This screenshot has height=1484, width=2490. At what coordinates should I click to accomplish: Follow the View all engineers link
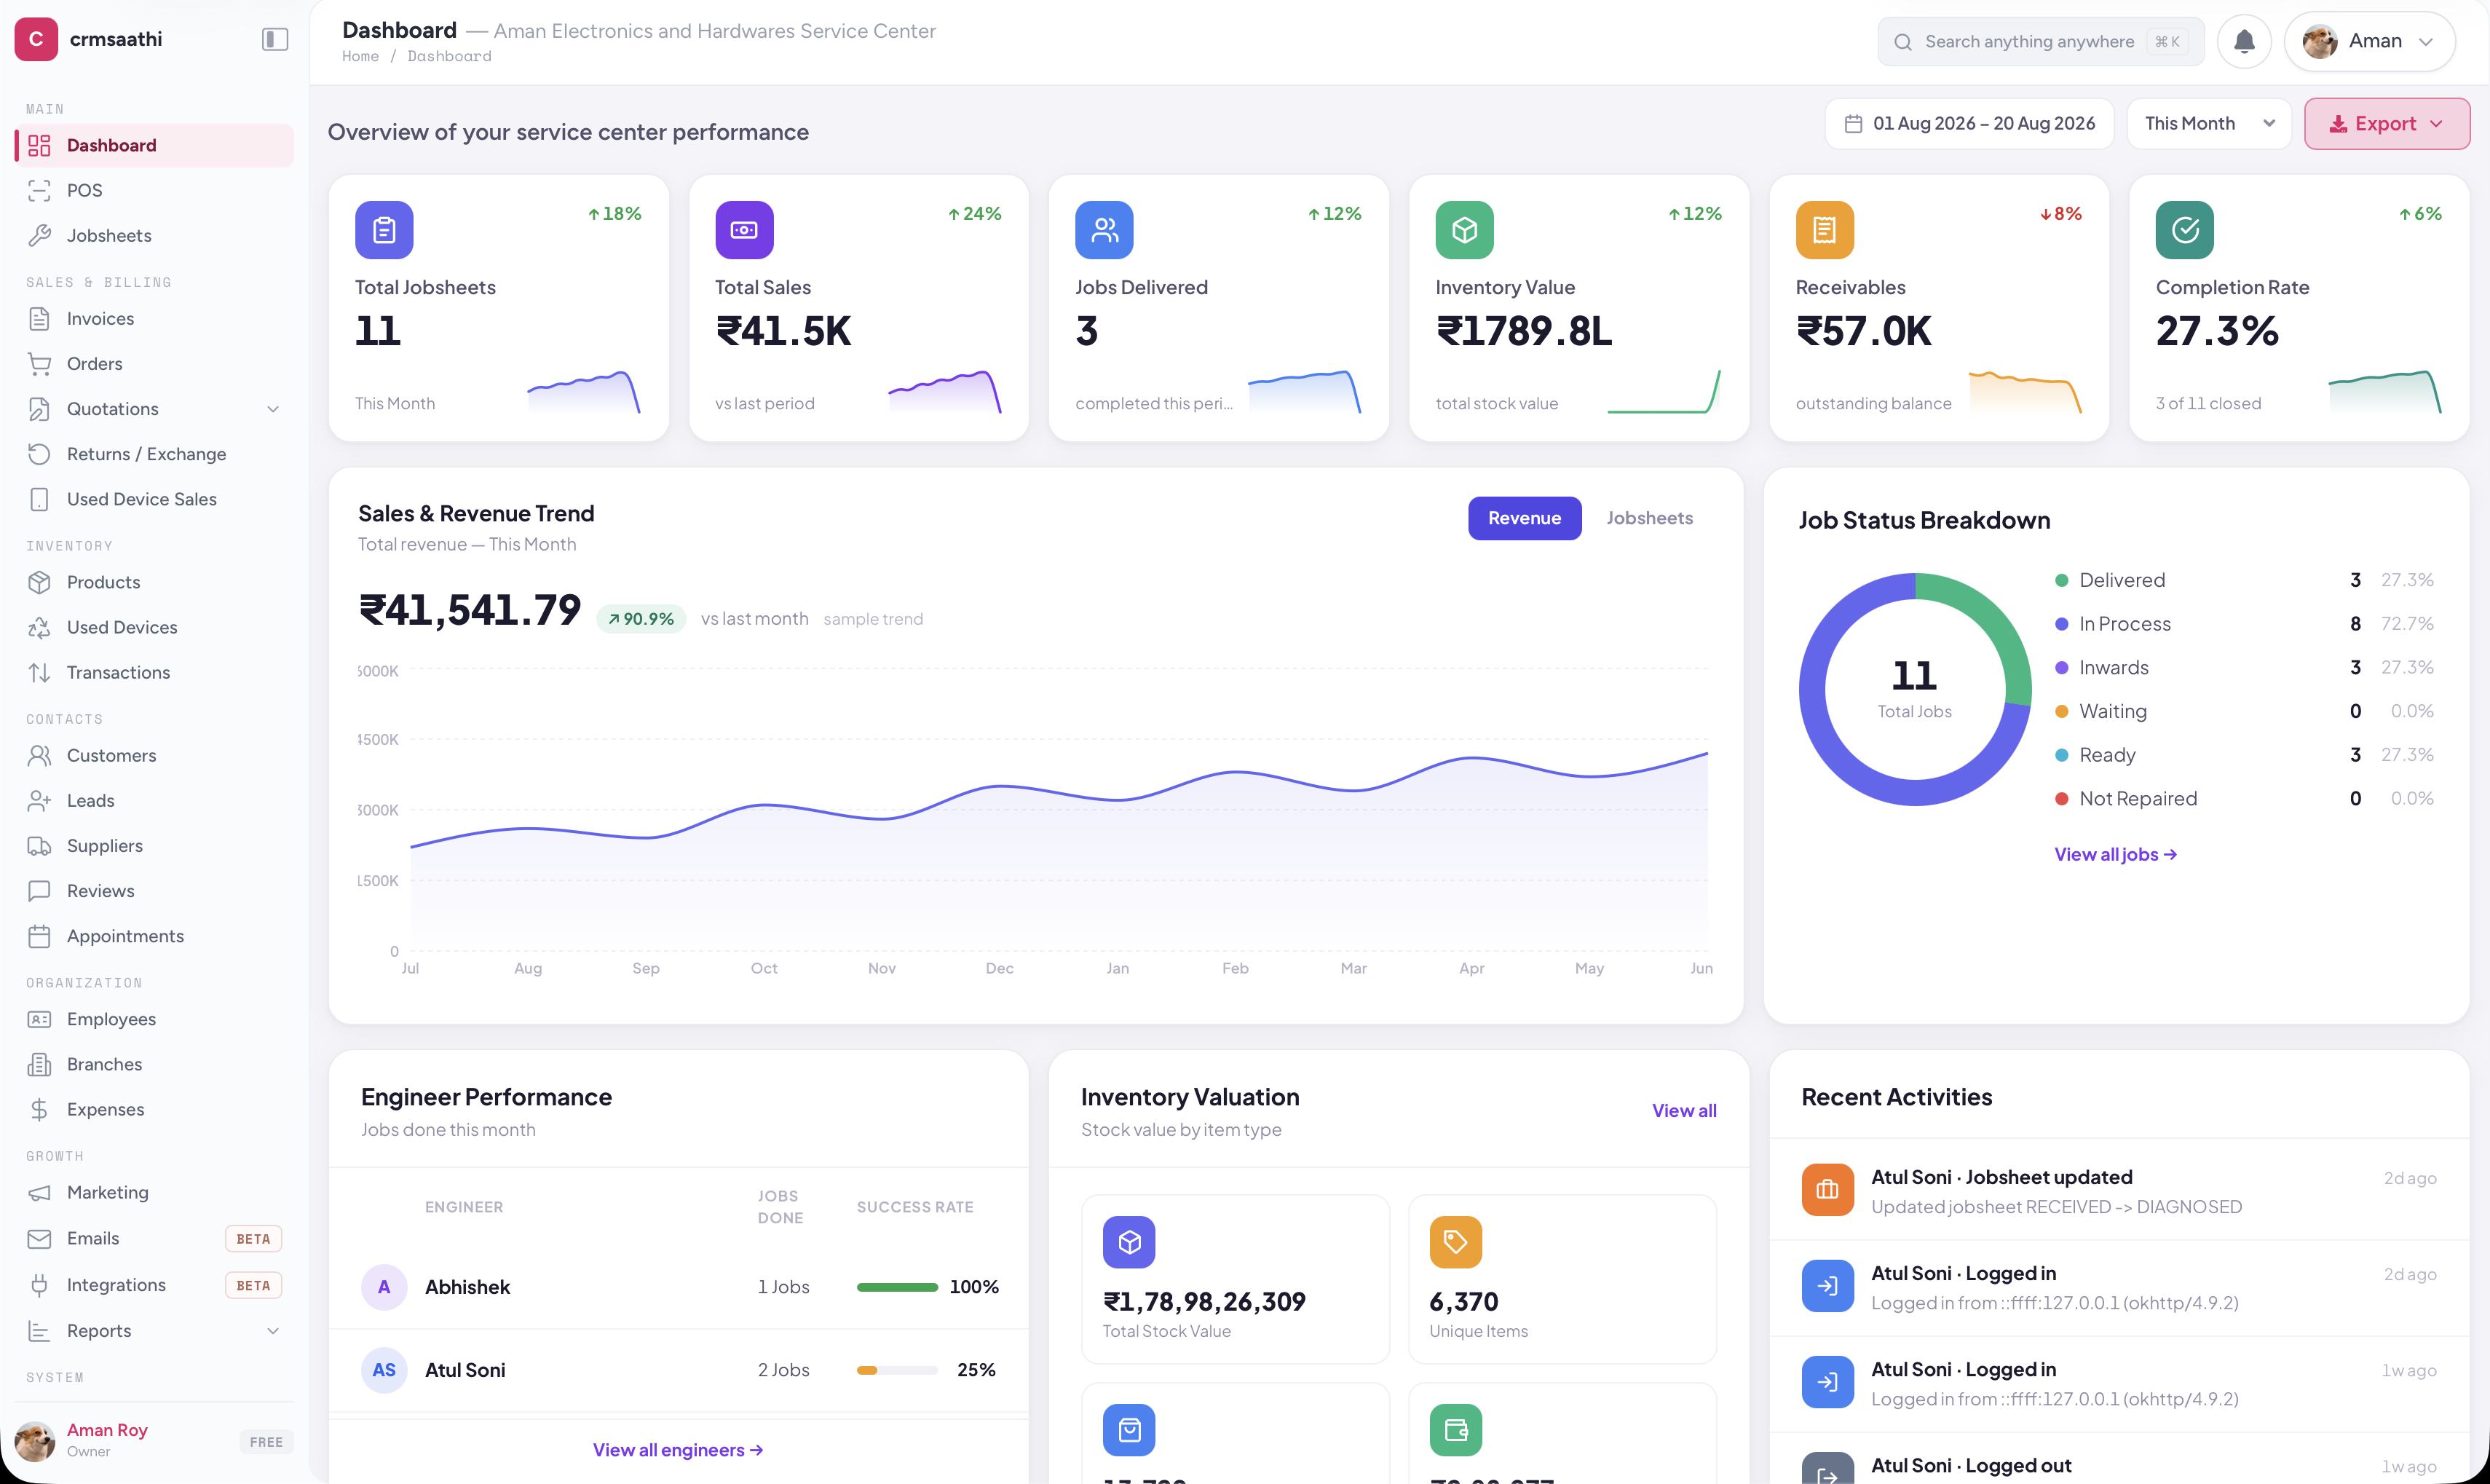tap(678, 1450)
